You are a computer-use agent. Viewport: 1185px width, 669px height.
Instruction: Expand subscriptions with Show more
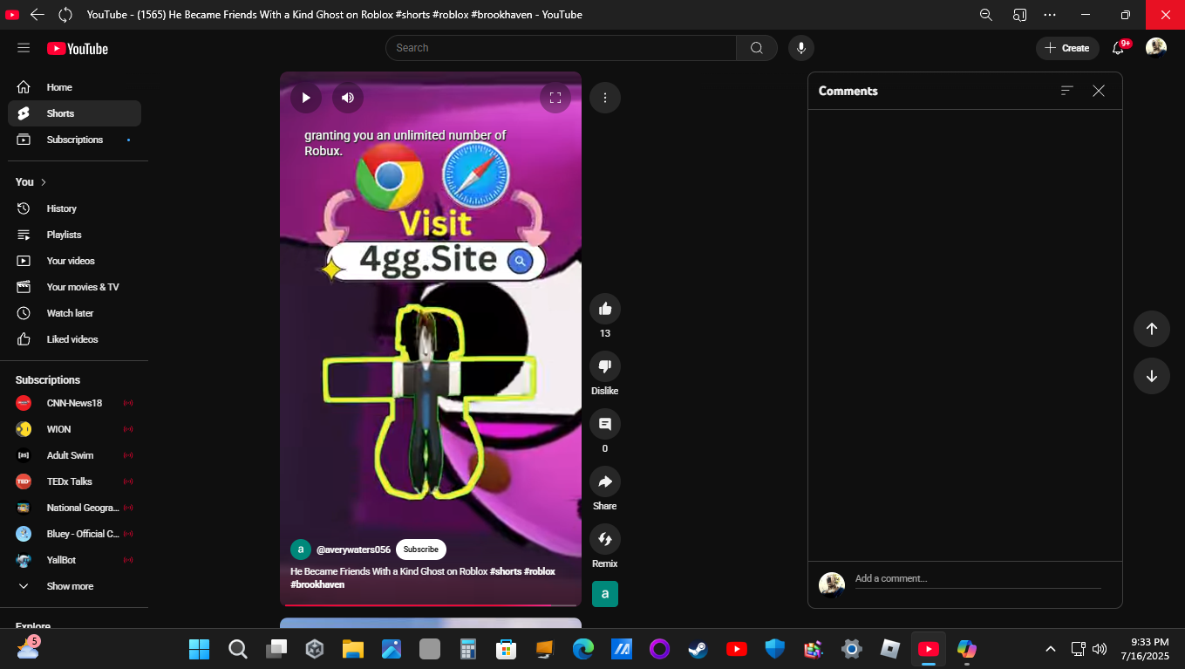coord(74,586)
